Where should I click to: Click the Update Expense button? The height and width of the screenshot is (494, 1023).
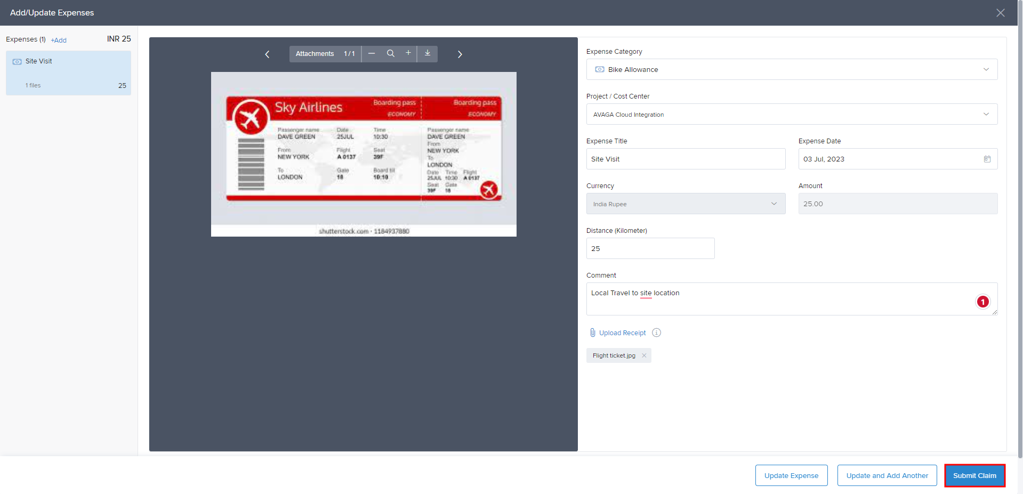791,475
